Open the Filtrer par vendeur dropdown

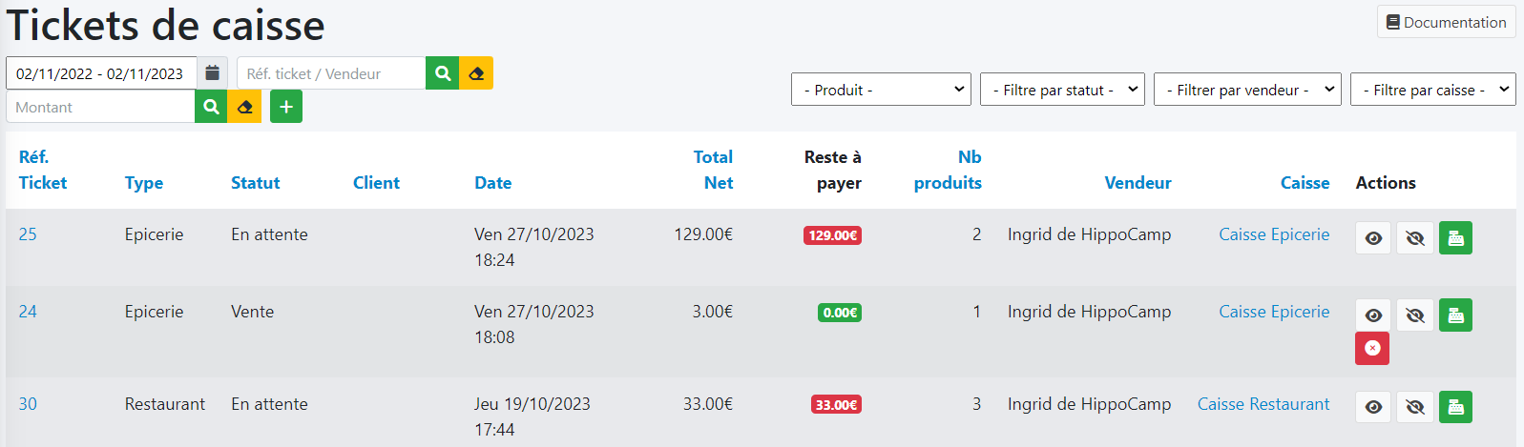point(1247,90)
